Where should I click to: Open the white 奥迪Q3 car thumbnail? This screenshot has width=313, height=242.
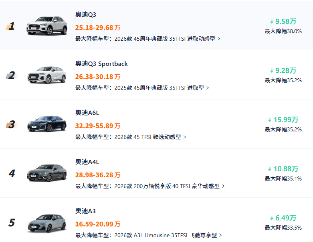click(x=47, y=26)
